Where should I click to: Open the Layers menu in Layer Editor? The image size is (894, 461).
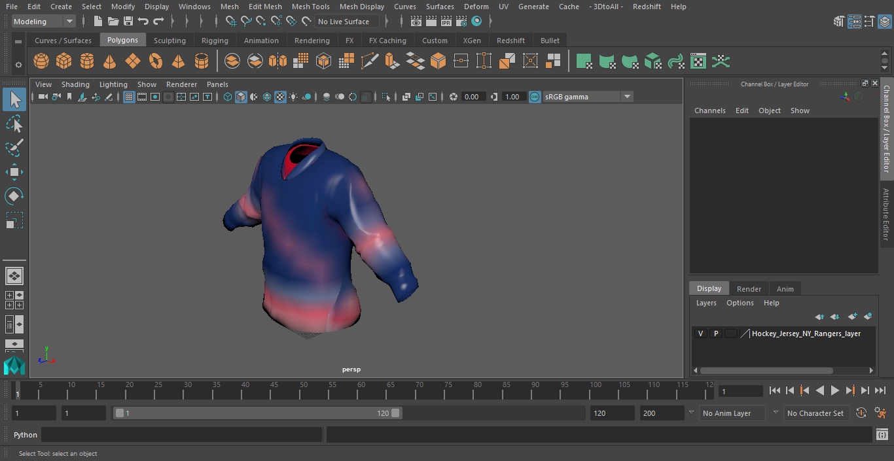706,303
